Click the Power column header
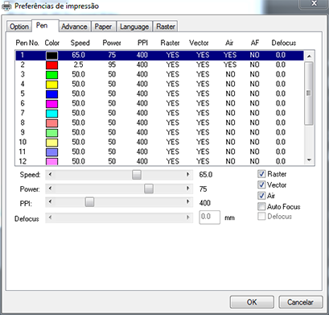Viewport: 329px width, 315px height. click(112, 43)
